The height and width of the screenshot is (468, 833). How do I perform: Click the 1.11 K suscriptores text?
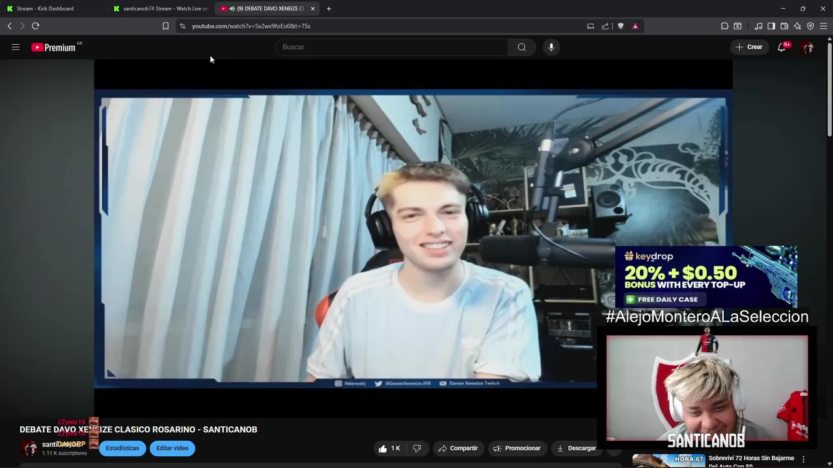coord(64,453)
